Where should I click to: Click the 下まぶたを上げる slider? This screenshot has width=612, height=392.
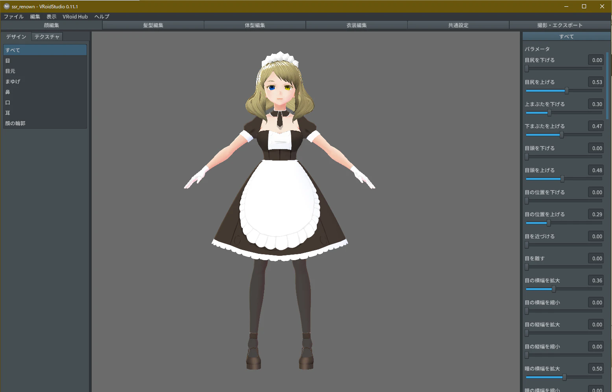564,135
